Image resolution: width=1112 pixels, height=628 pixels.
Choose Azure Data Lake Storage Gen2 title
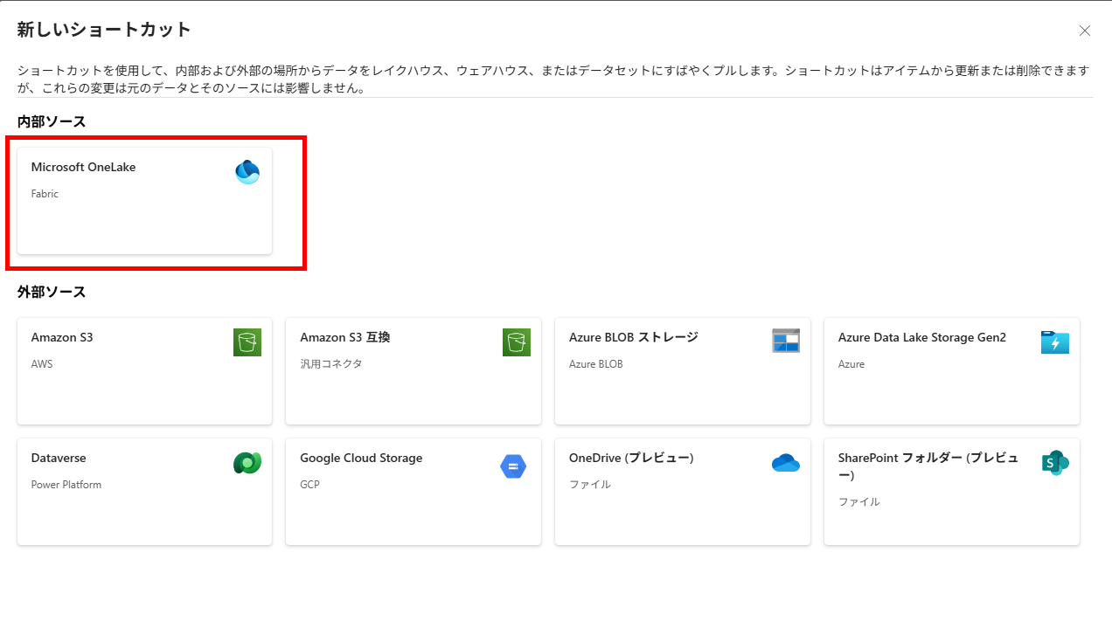coord(922,337)
